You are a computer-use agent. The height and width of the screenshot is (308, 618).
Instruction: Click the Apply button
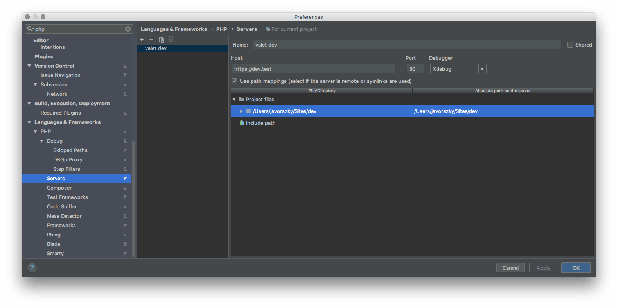(x=543, y=268)
